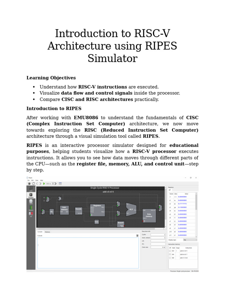Select the Processor sidebar tab icon

click(x=31, y=195)
